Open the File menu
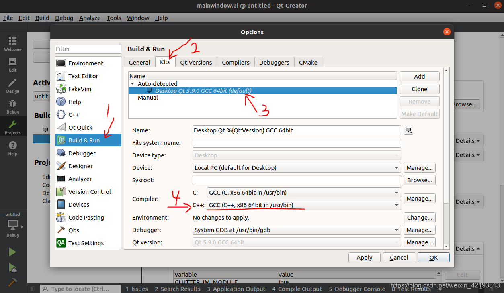 (x=8, y=18)
